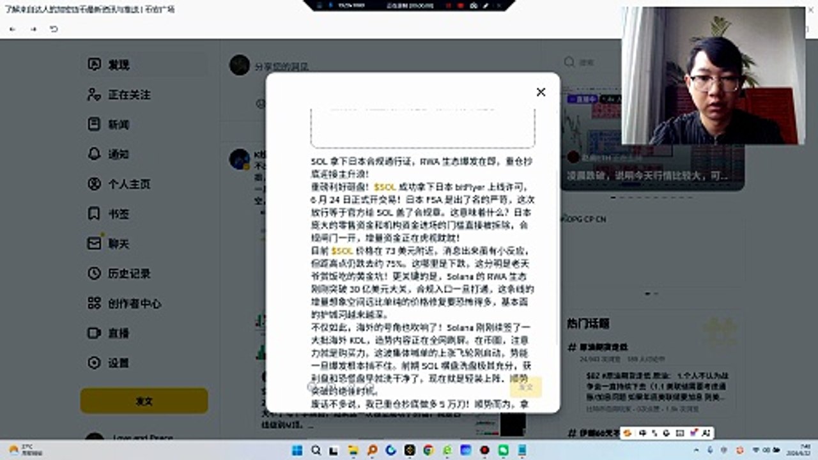Open 个人主页 (Profile) in sidebar
This screenshot has width=818, height=460.
click(x=144, y=184)
